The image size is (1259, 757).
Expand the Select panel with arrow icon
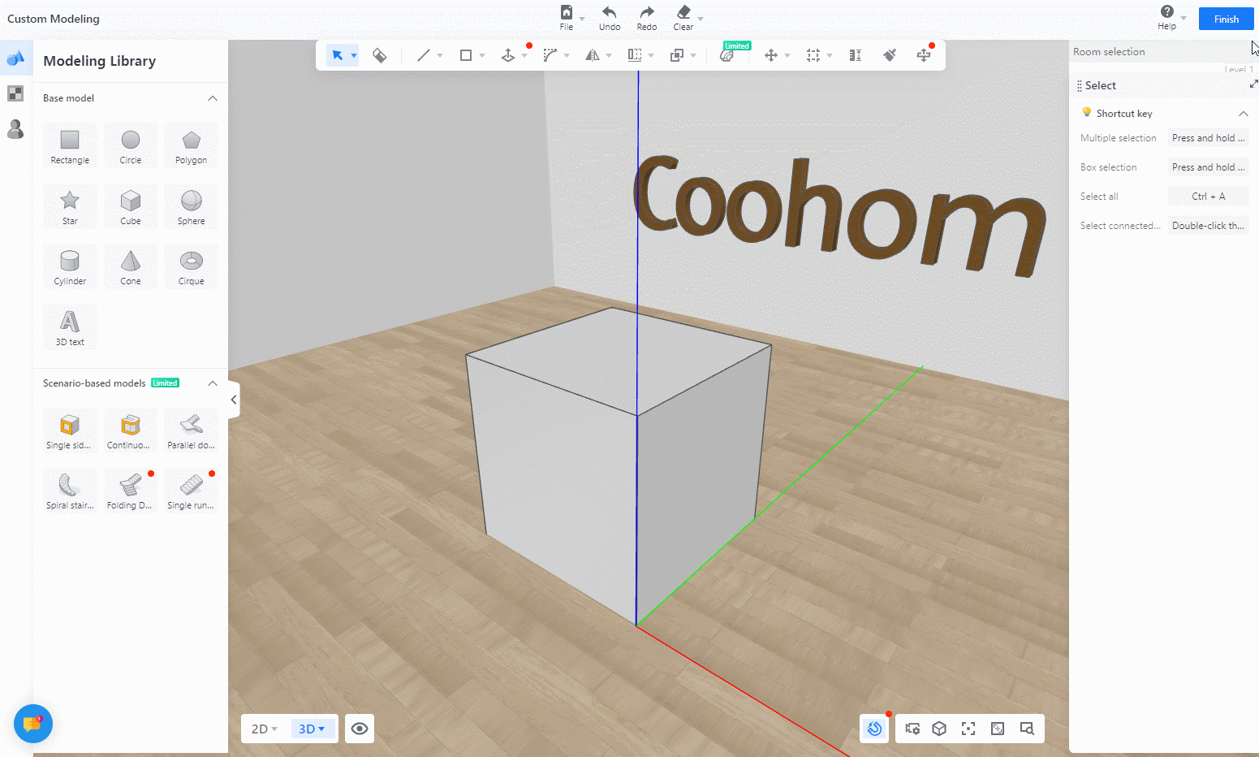pos(1253,84)
